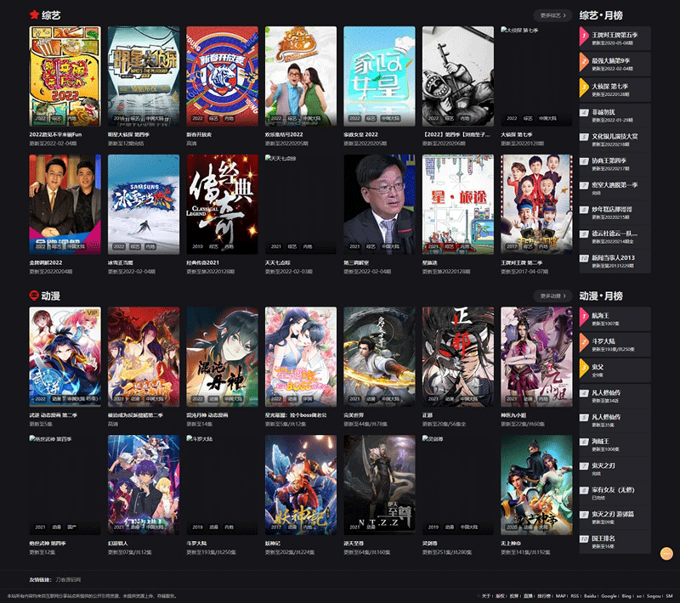Click rank 10 badge for 新闻当事人2013

click(x=584, y=258)
